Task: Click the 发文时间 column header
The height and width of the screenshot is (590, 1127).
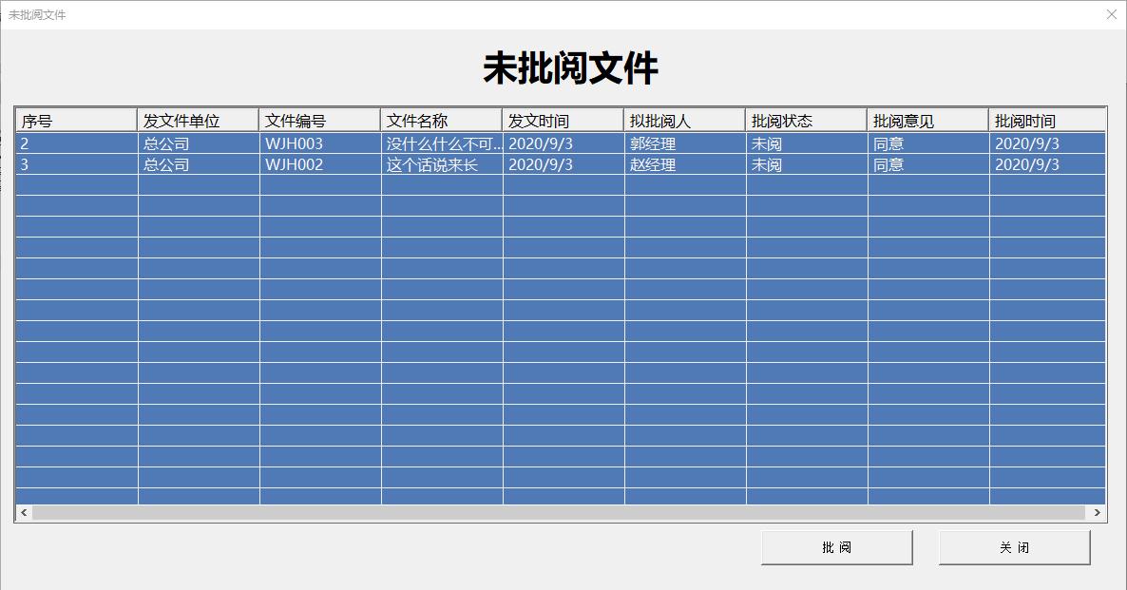Action: click(x=563, y=119)
